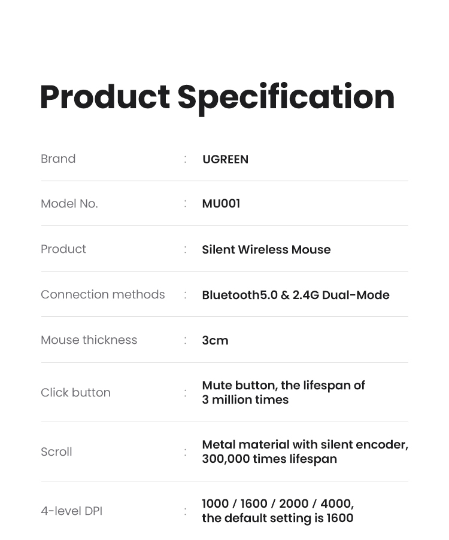This screenshot has height=540, width=449.
Task: Click the '3 million times' text
Action: click(245, 400)
